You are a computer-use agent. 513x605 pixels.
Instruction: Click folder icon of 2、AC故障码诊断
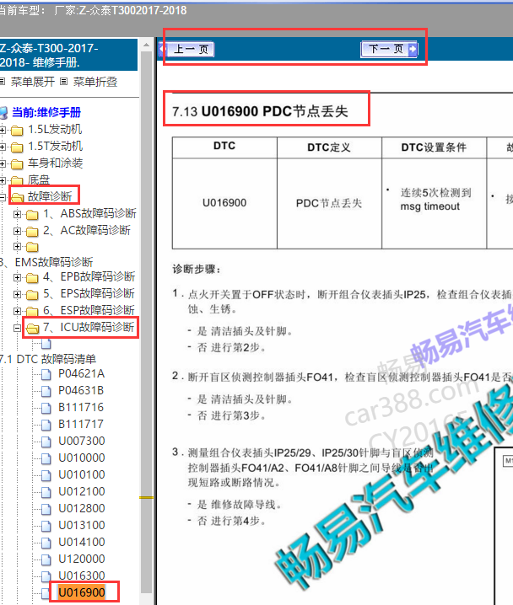pyautogui.click(x=32, y=231)
